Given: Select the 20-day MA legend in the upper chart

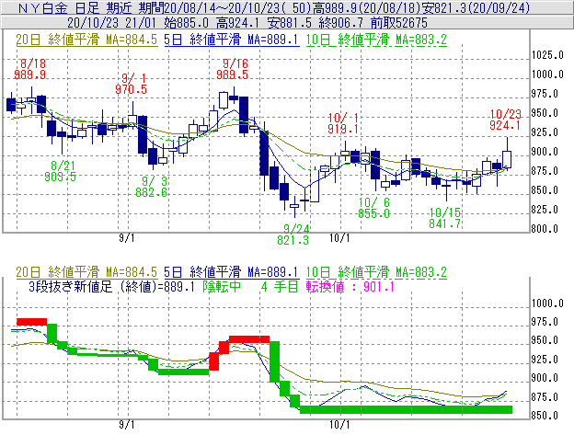Looking at the screenshot, I should [86, 40].
